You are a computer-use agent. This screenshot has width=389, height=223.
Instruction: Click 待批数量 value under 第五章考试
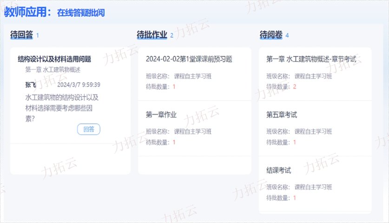[295, 142]
